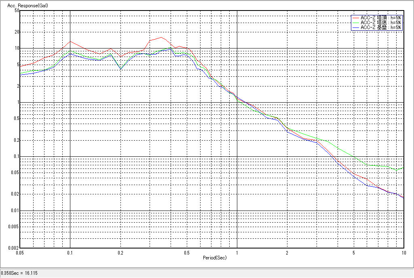The height and width of the screenshot is (278, 414).
Task: Click the 0.1 tick label on period axis
Action: coord(70,253)
